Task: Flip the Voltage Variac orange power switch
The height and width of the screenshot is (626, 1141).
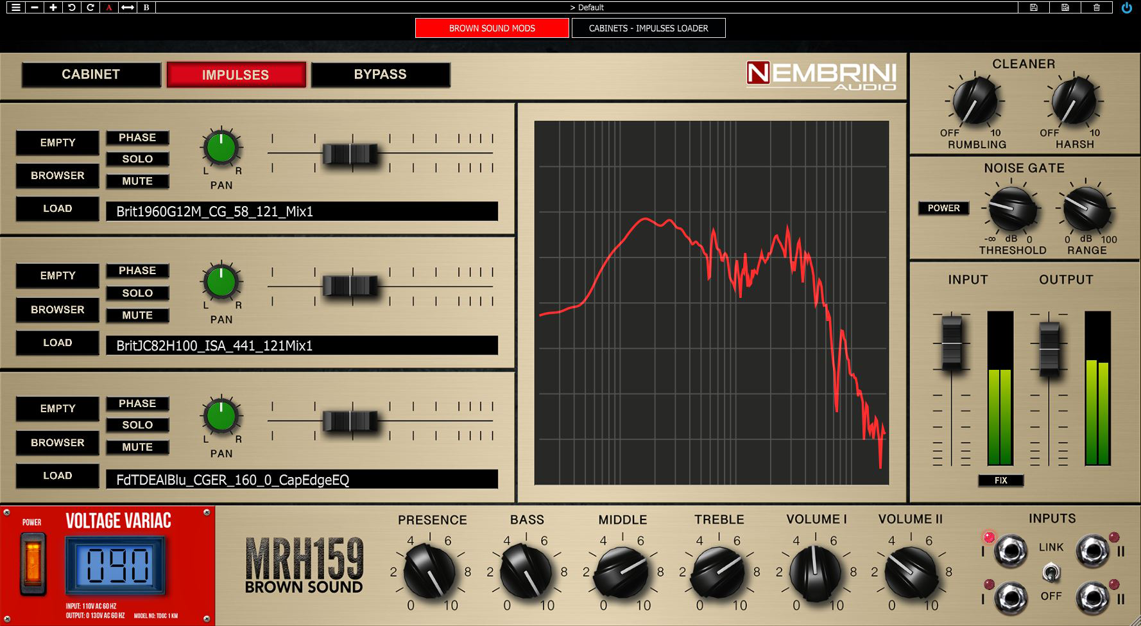Action: [x=32, y=563]
